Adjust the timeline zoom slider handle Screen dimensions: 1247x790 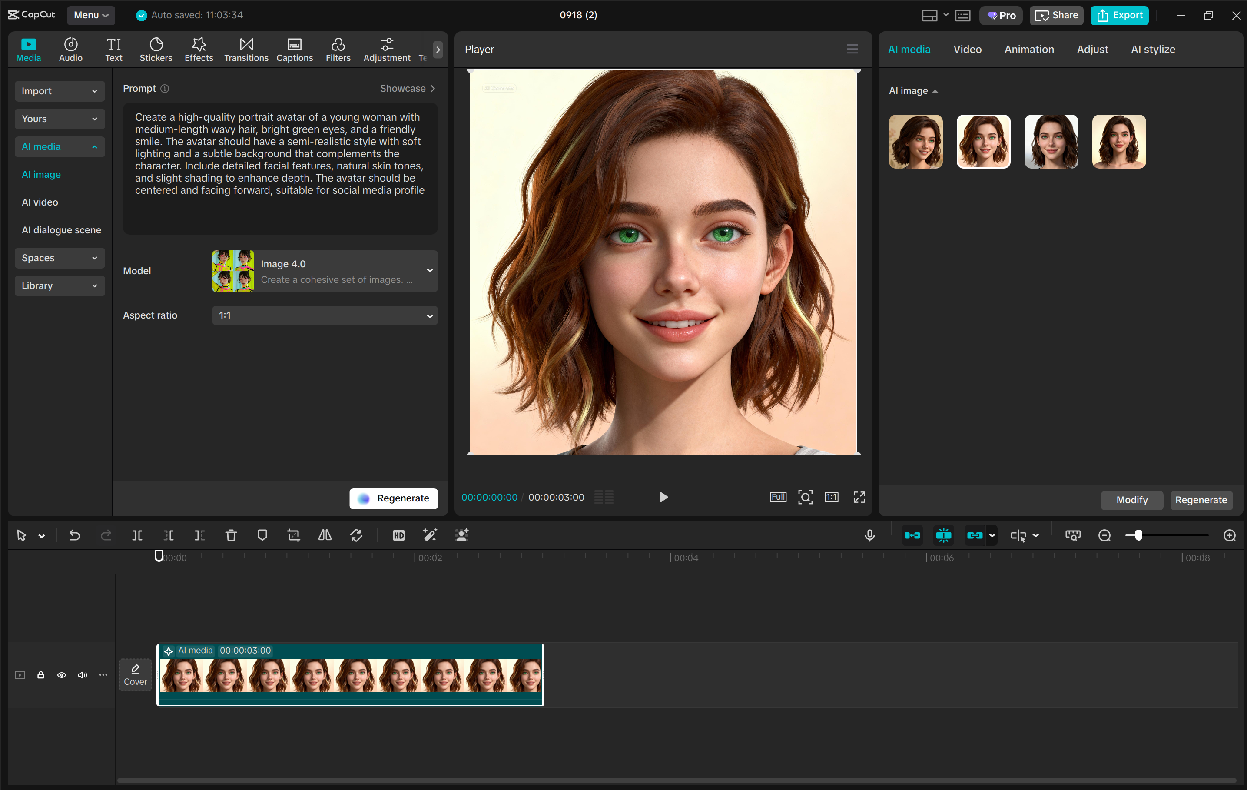point(1138,536)
